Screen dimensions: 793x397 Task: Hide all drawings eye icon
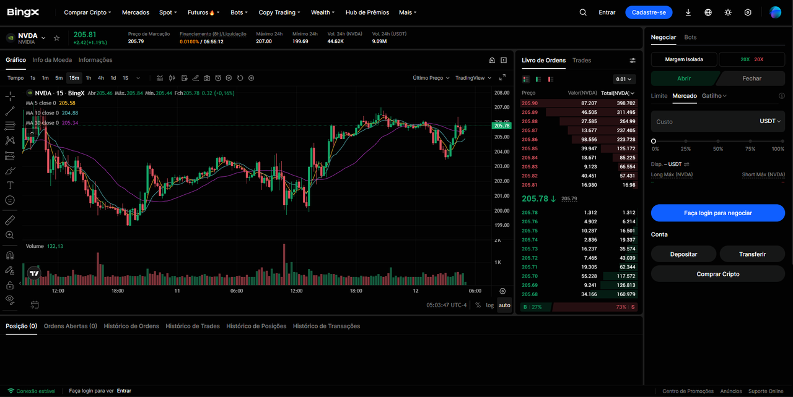coord(10,299)
